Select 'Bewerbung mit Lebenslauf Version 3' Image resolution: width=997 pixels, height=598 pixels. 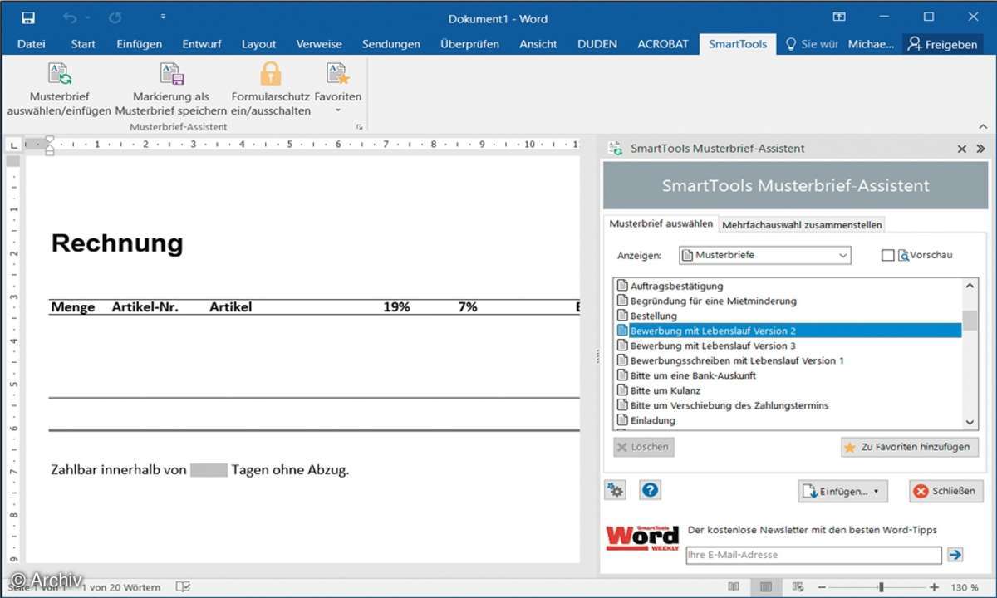click(713, 346)
